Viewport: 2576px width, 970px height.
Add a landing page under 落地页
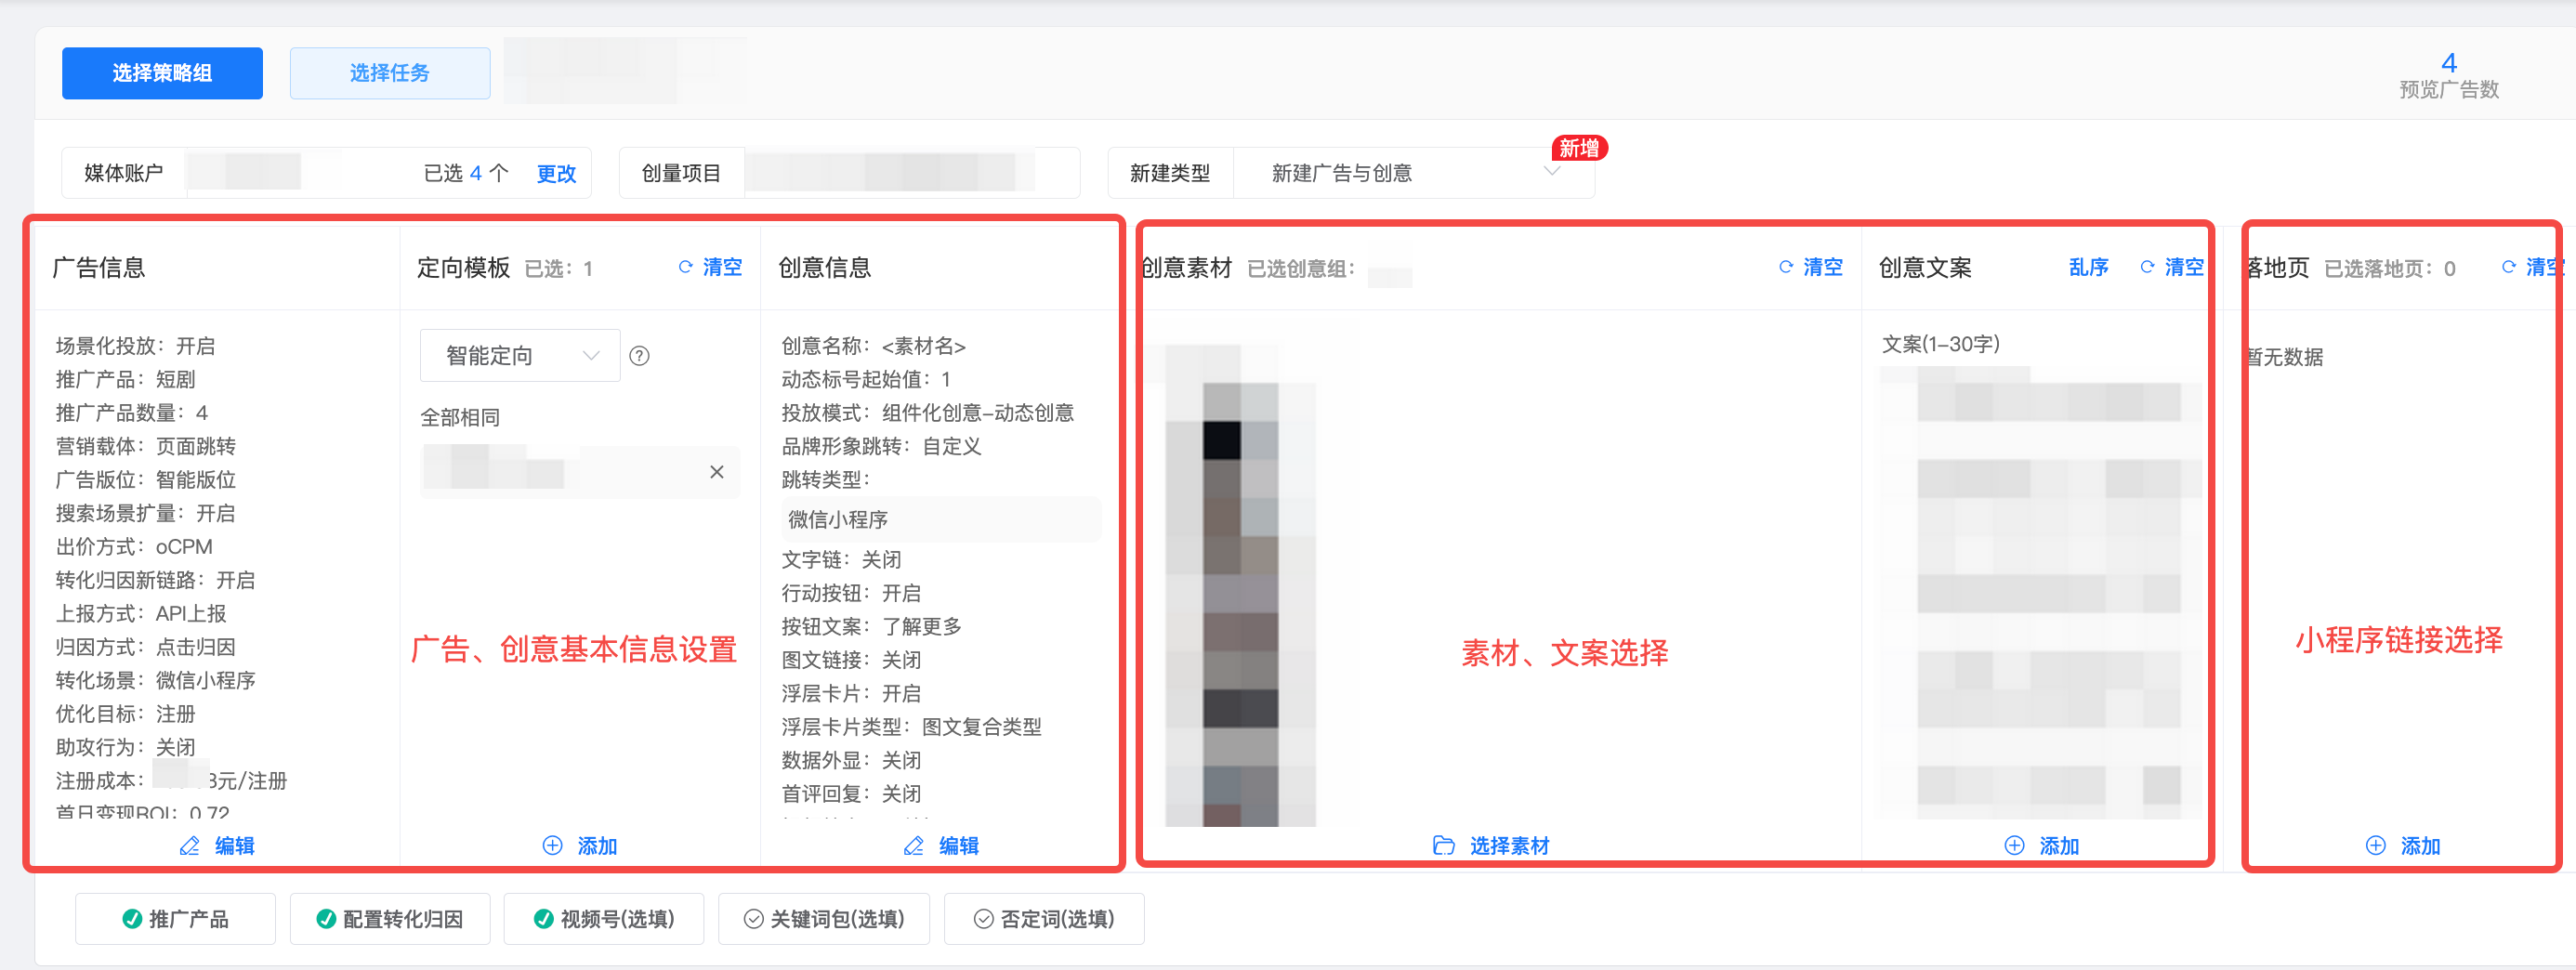tap(2403, 846)
